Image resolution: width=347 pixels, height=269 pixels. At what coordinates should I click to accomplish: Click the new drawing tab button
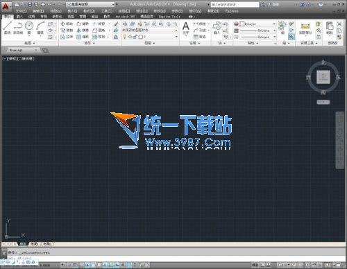tap(45, 50)
